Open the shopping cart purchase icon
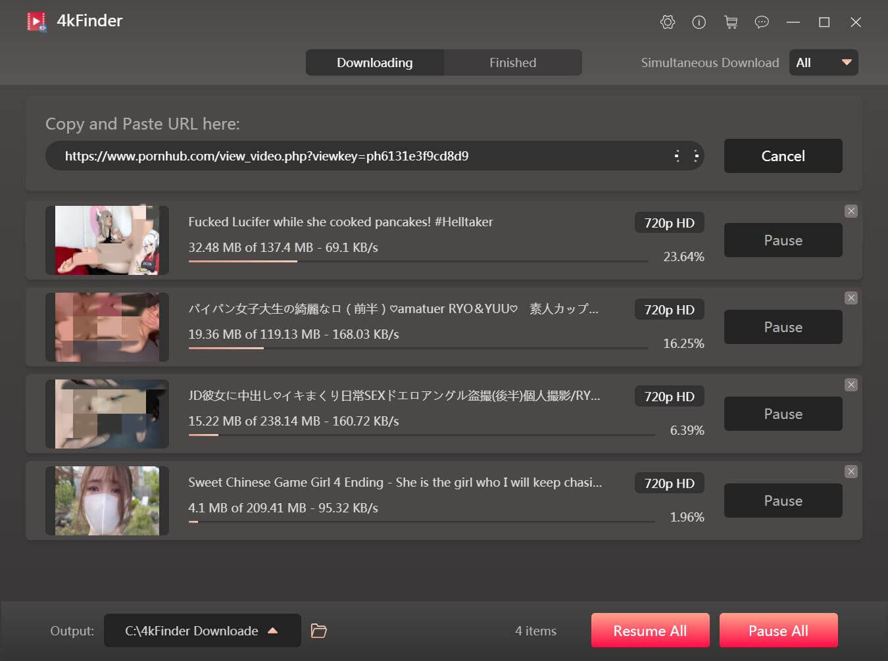Image resolution: width=888 pixels, height=661 pixels. pyautogui.click(x=730, y=22)
